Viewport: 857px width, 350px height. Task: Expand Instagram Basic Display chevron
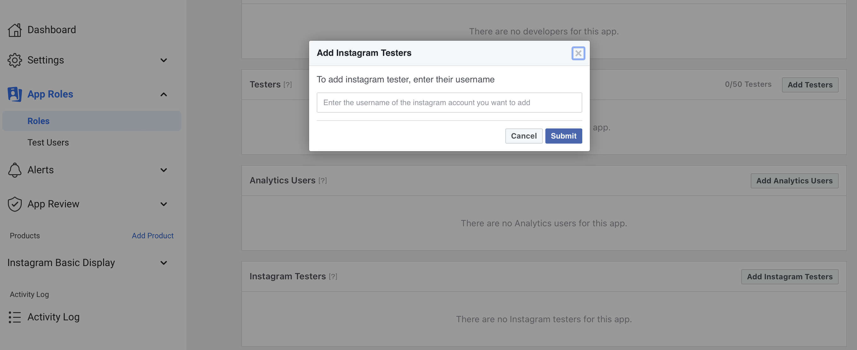pos(164,263)
